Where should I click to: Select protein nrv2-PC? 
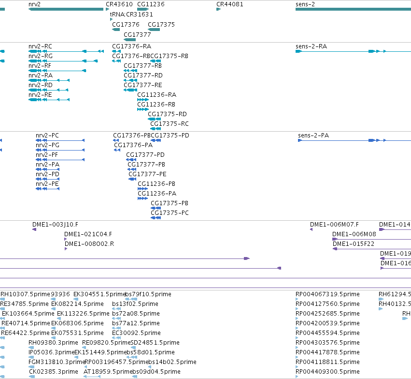click(x=47, y=136)
